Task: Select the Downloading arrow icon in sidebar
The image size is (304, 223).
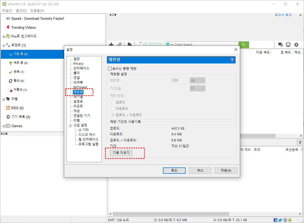Action: point(11,54)
